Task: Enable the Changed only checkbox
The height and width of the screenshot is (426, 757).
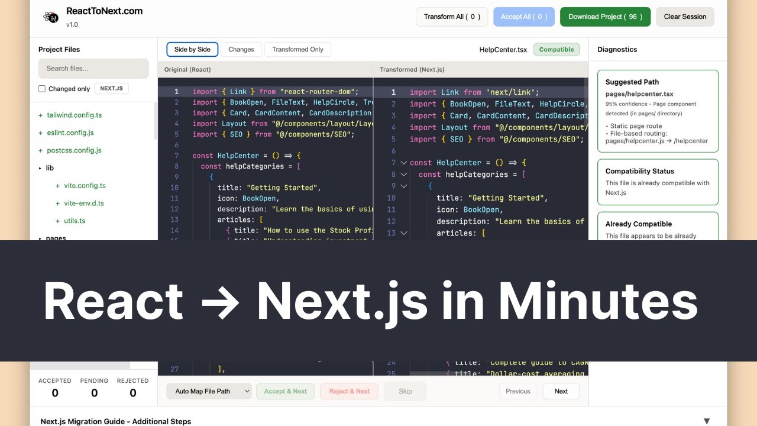Action: (42, 89)
